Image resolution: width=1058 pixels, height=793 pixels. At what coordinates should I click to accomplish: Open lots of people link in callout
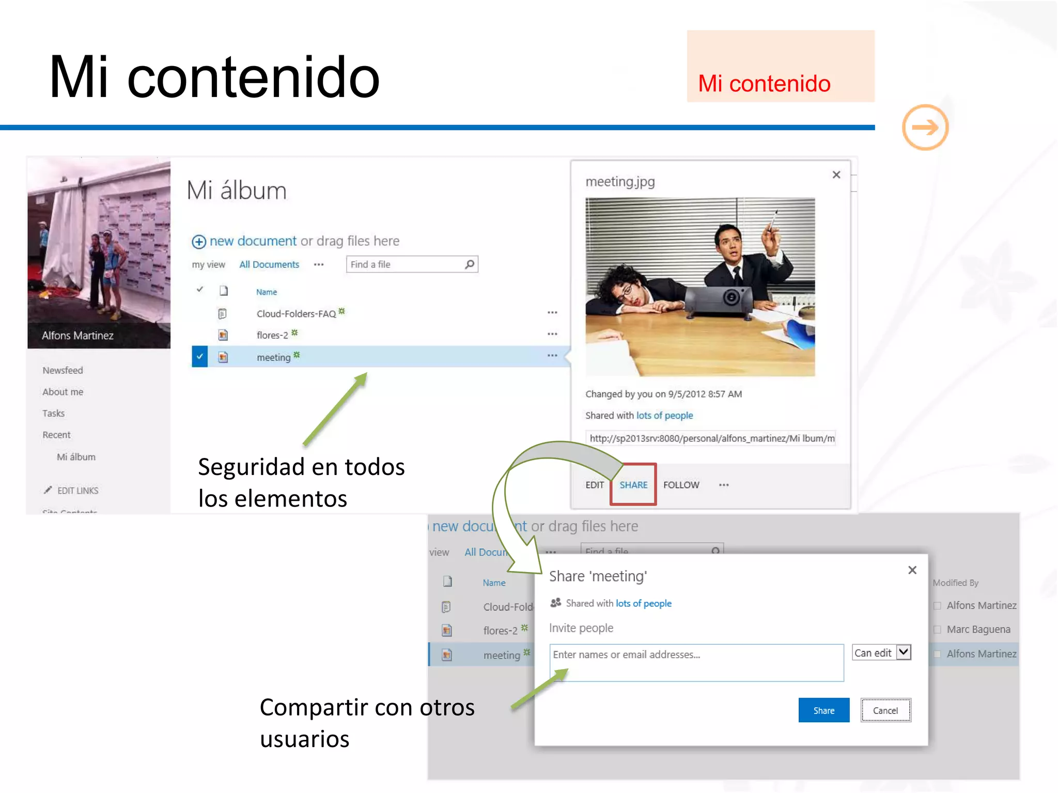click(x=664, y=416)
